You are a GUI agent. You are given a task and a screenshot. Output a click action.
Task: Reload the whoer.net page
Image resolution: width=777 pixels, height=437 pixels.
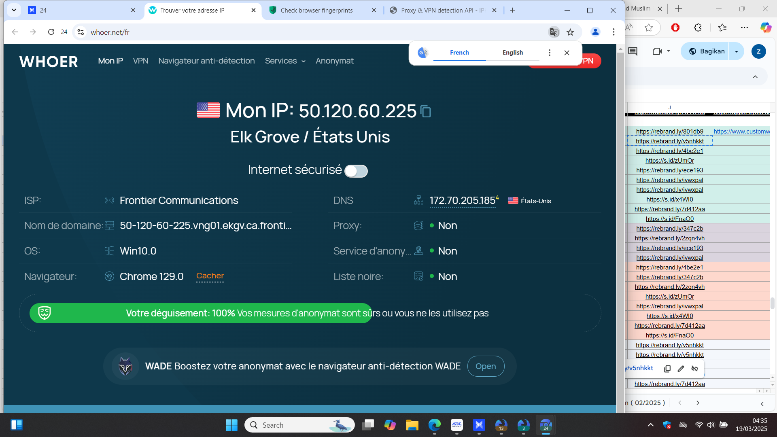coord(51,32)
